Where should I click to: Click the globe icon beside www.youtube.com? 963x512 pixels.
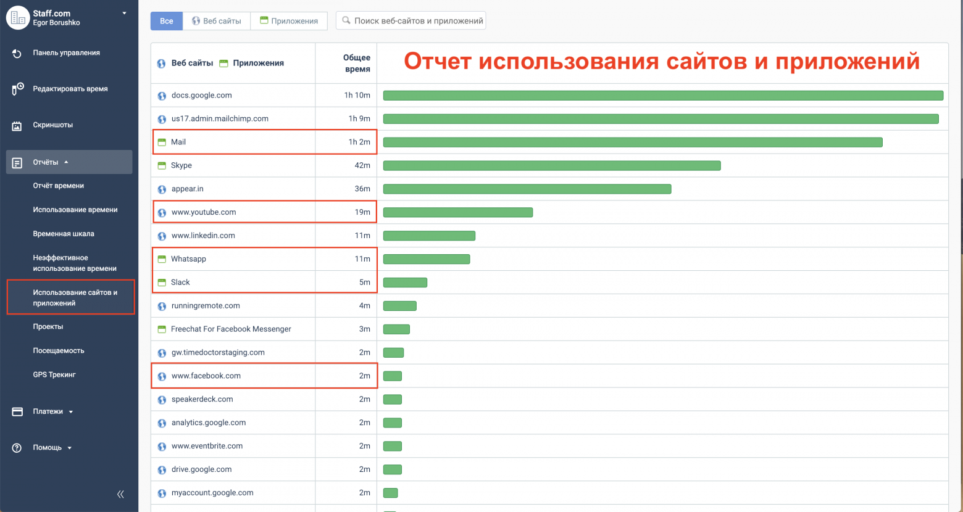[161, 212]
